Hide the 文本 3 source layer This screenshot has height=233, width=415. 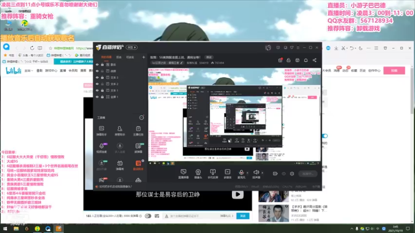pyautogui.click(x=97, y=77)
